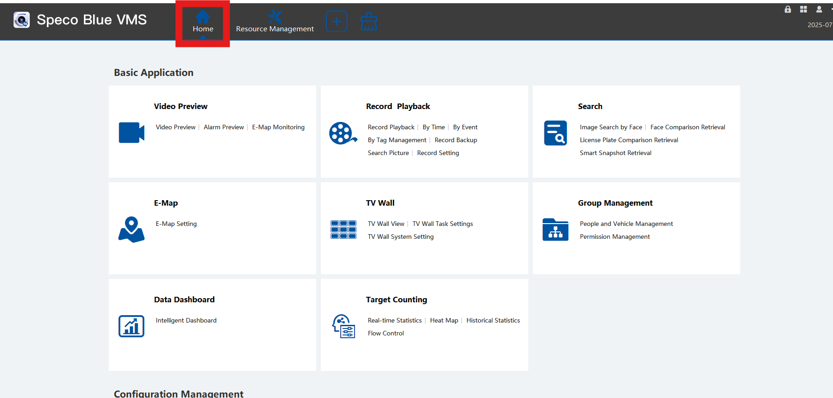This screenshot has height=398, width=833.
Task: Open Search Picture link
Action: (388, 153)
